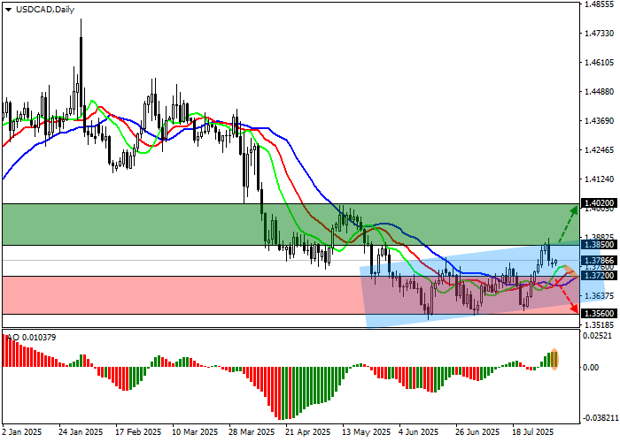Select the 1.40200 price level label

[x=599, y=203]
